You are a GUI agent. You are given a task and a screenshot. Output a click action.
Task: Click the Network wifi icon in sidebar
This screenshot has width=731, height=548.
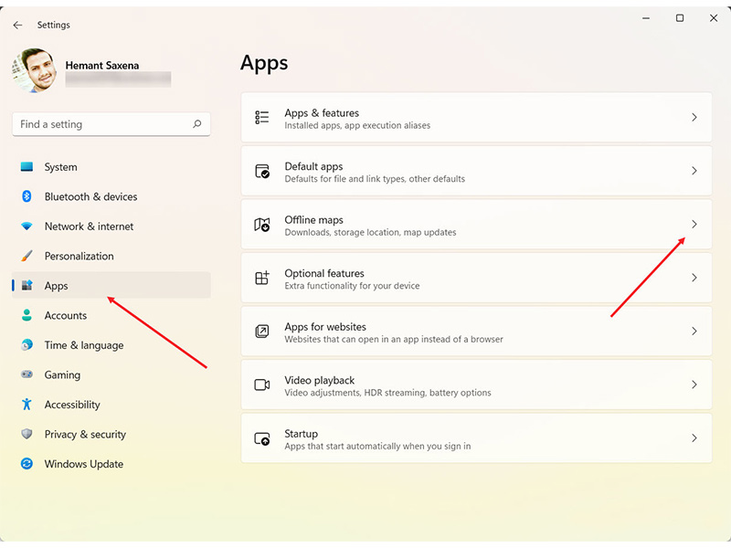(26, 226)
